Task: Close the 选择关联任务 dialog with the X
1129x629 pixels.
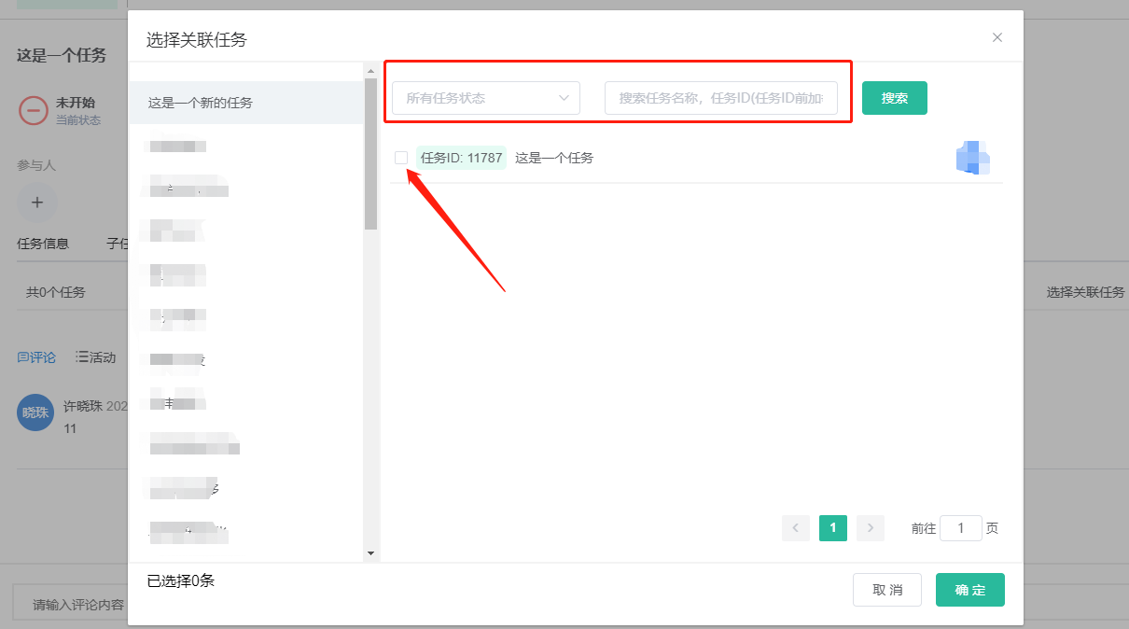Action: click(997, 38)
